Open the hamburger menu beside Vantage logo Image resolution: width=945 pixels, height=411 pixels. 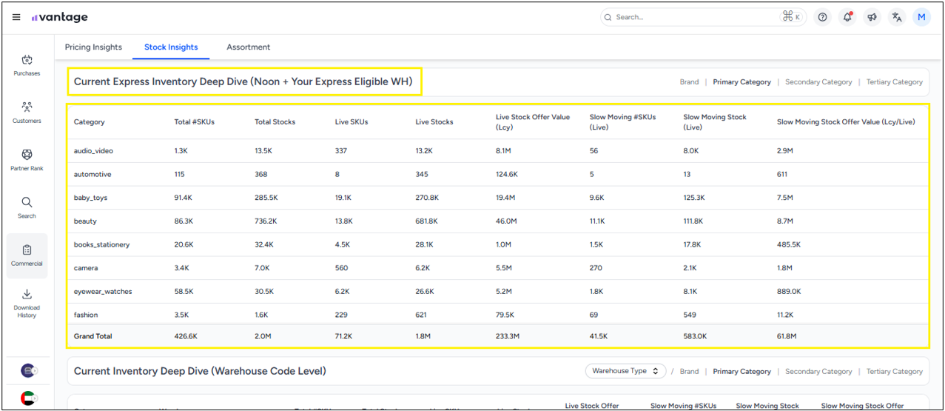point(16,17)
